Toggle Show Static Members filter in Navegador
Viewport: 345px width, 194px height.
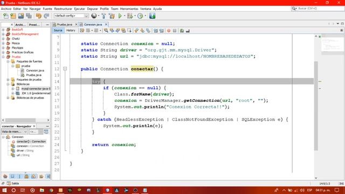tap(19, 176)
